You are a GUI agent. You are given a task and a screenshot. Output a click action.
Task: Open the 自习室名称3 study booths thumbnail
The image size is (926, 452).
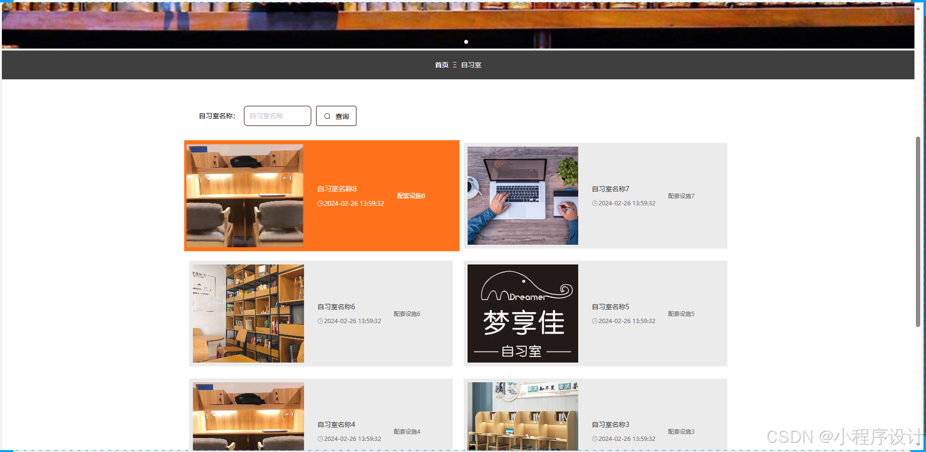click(x=523, y=416)
